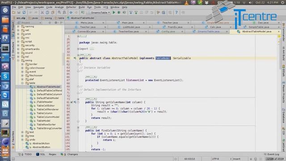Click the hide Project panel icon
The height and width of the screenshot is (161, 286).
pyautogui.click(x=62, y=23)
